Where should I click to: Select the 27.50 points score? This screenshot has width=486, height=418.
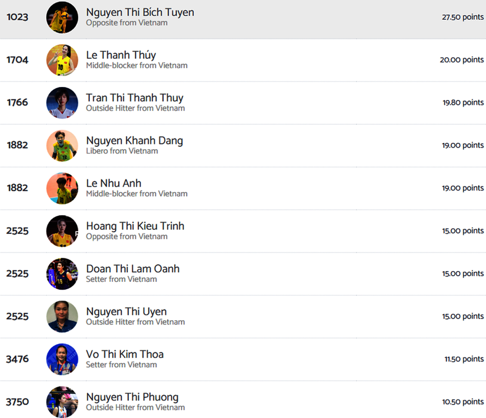[462, 17]
